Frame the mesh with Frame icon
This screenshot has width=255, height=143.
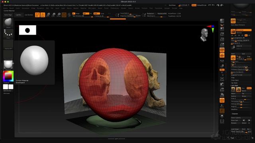coord(222,79)
